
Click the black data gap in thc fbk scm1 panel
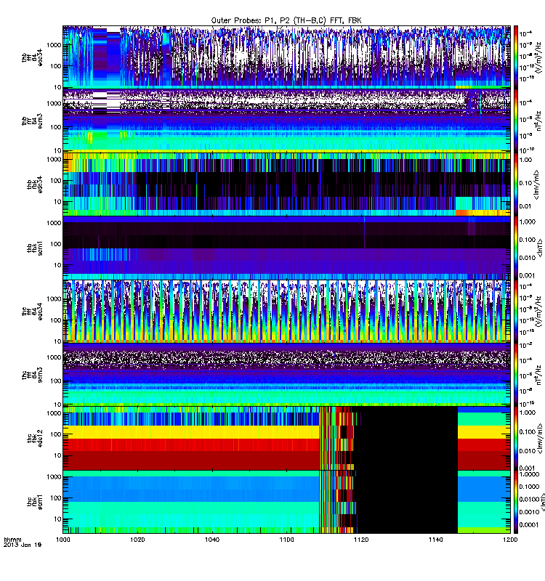407,502
